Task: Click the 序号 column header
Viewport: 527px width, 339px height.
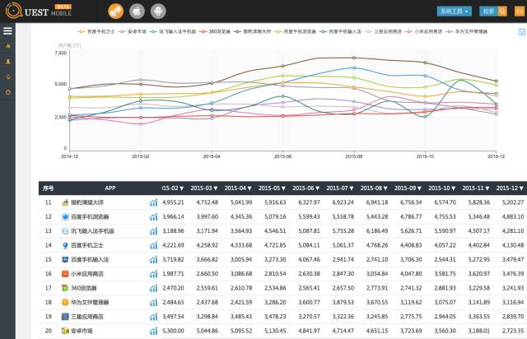Action: [x=48, y=188]
